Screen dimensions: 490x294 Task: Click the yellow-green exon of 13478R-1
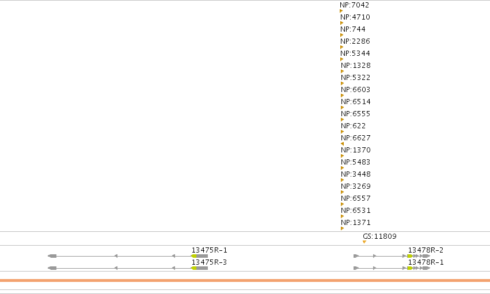point(410,268)
